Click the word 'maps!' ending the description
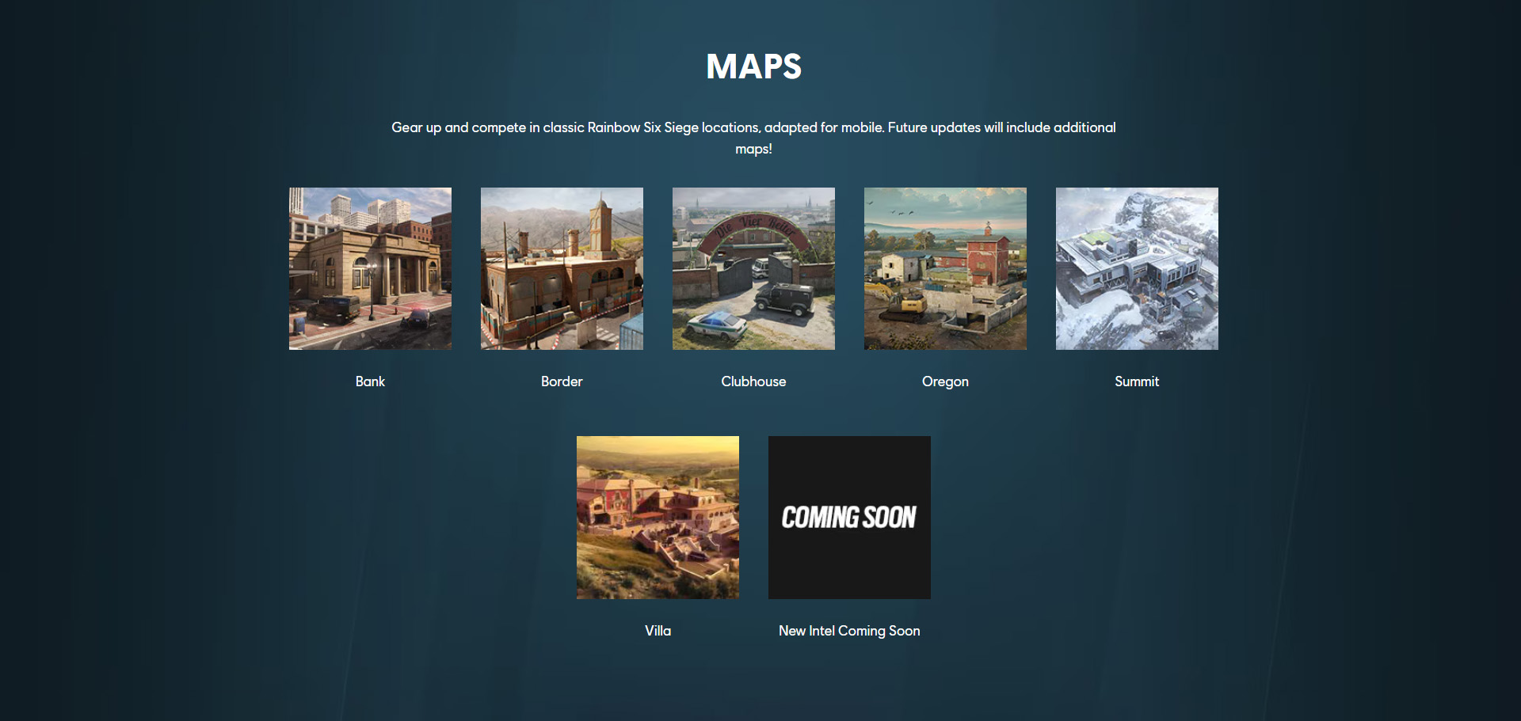The width and height of the screenshot is (1521, 721). pos(753,149)
